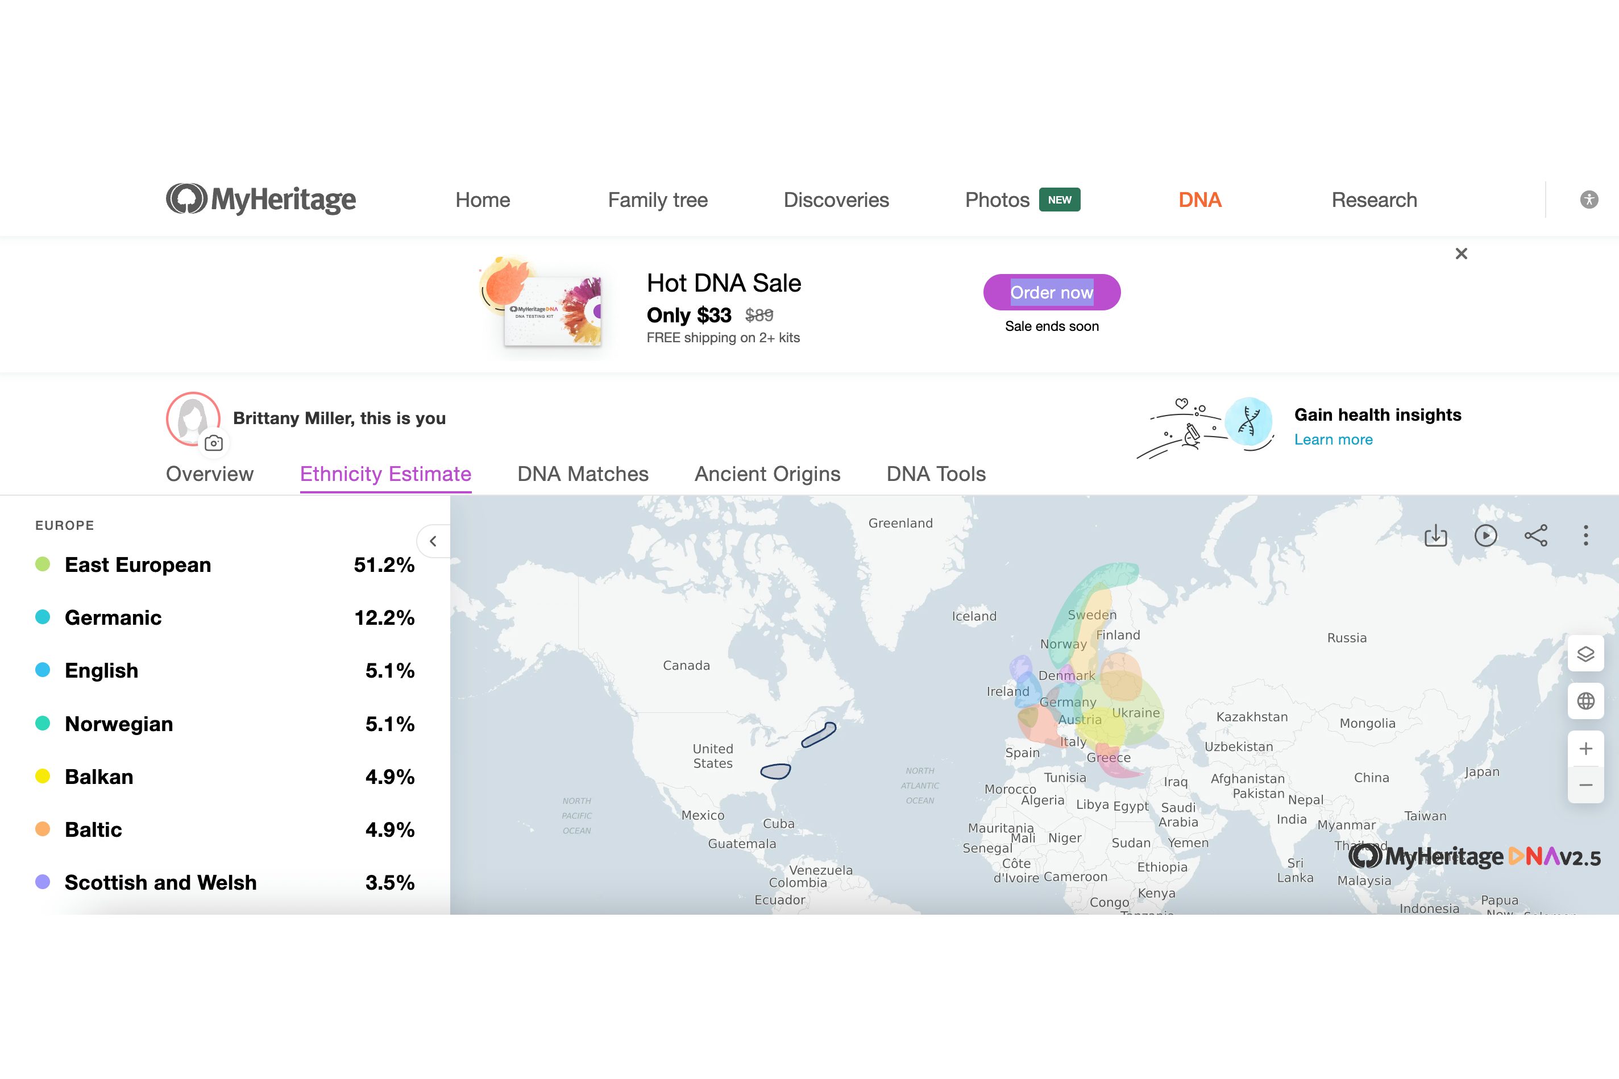
Task: Select East European green color dot
Action: 43,565
